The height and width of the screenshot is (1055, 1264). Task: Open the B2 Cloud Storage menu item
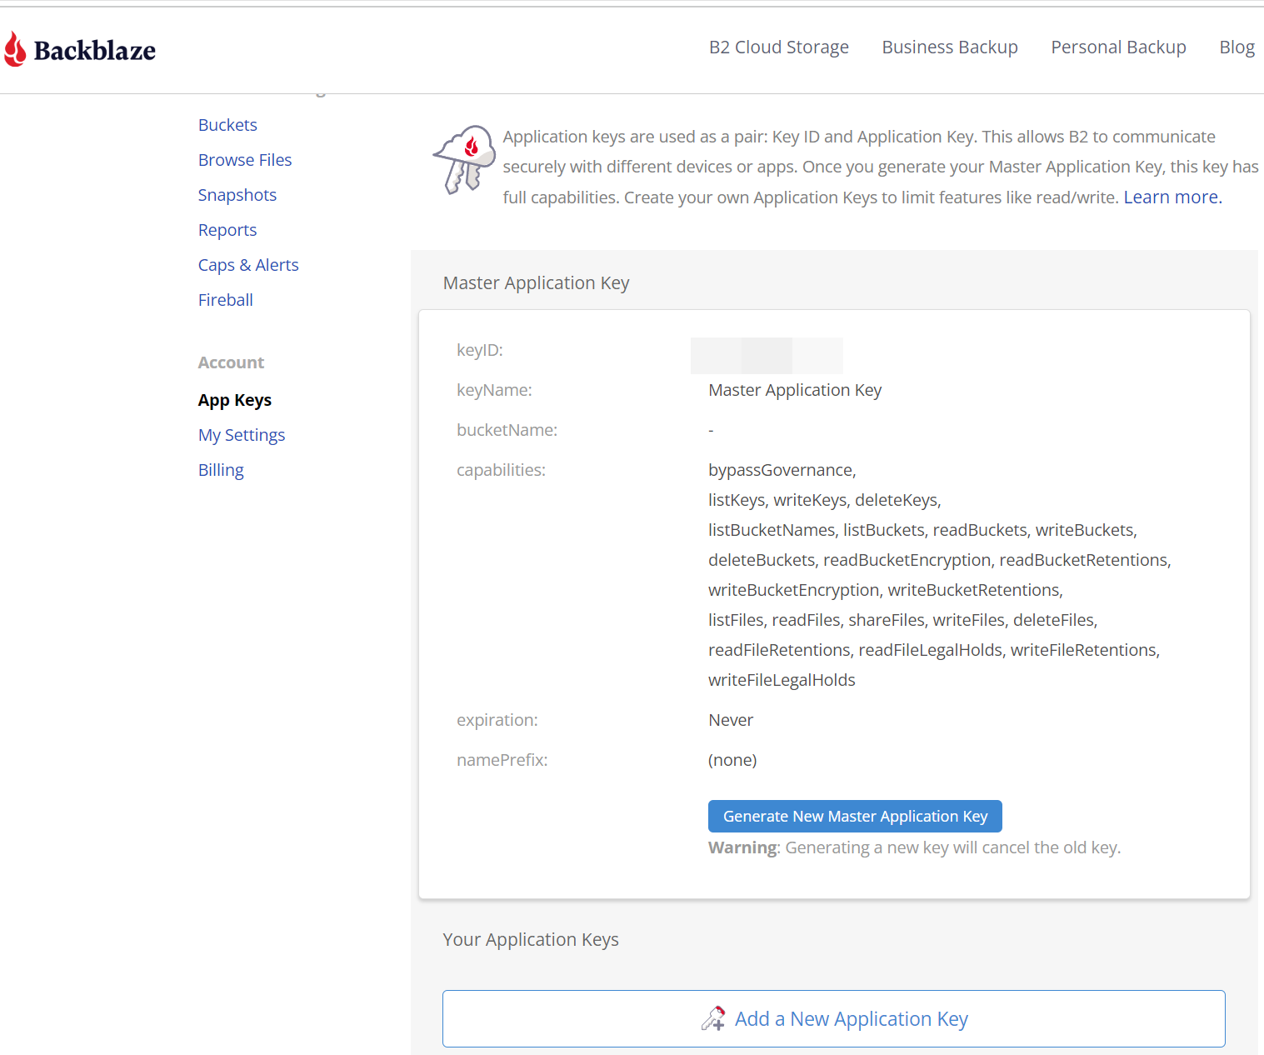778,47
